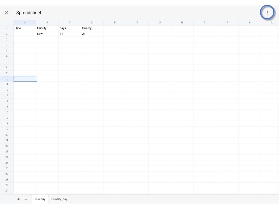Select column A header

pyautogui.click(x=25, y=23)
